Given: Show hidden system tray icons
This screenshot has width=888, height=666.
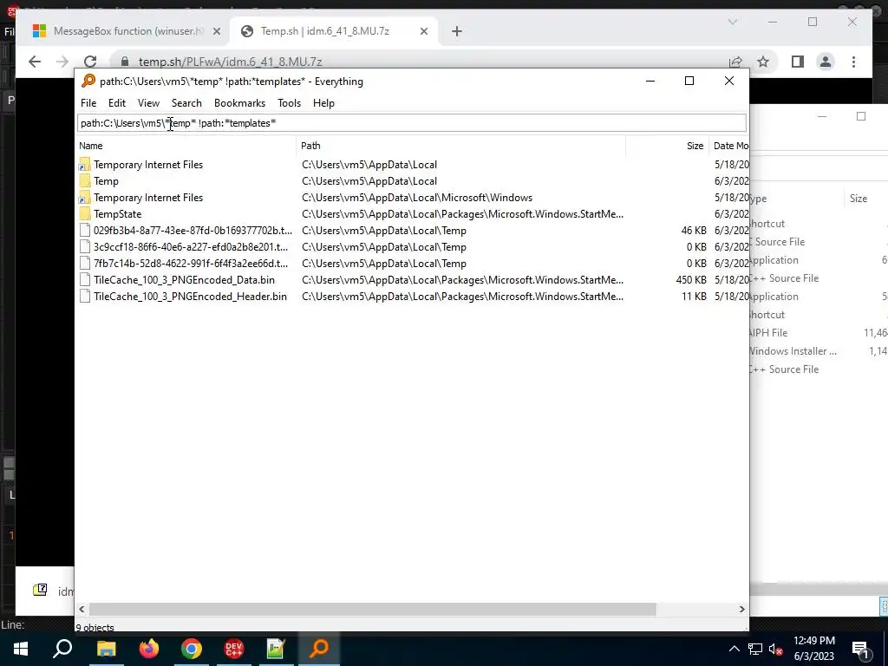Looking at the screenshot, I should click(734, 649).
